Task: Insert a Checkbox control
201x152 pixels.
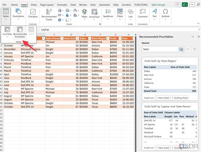Action: click(33, 14)
